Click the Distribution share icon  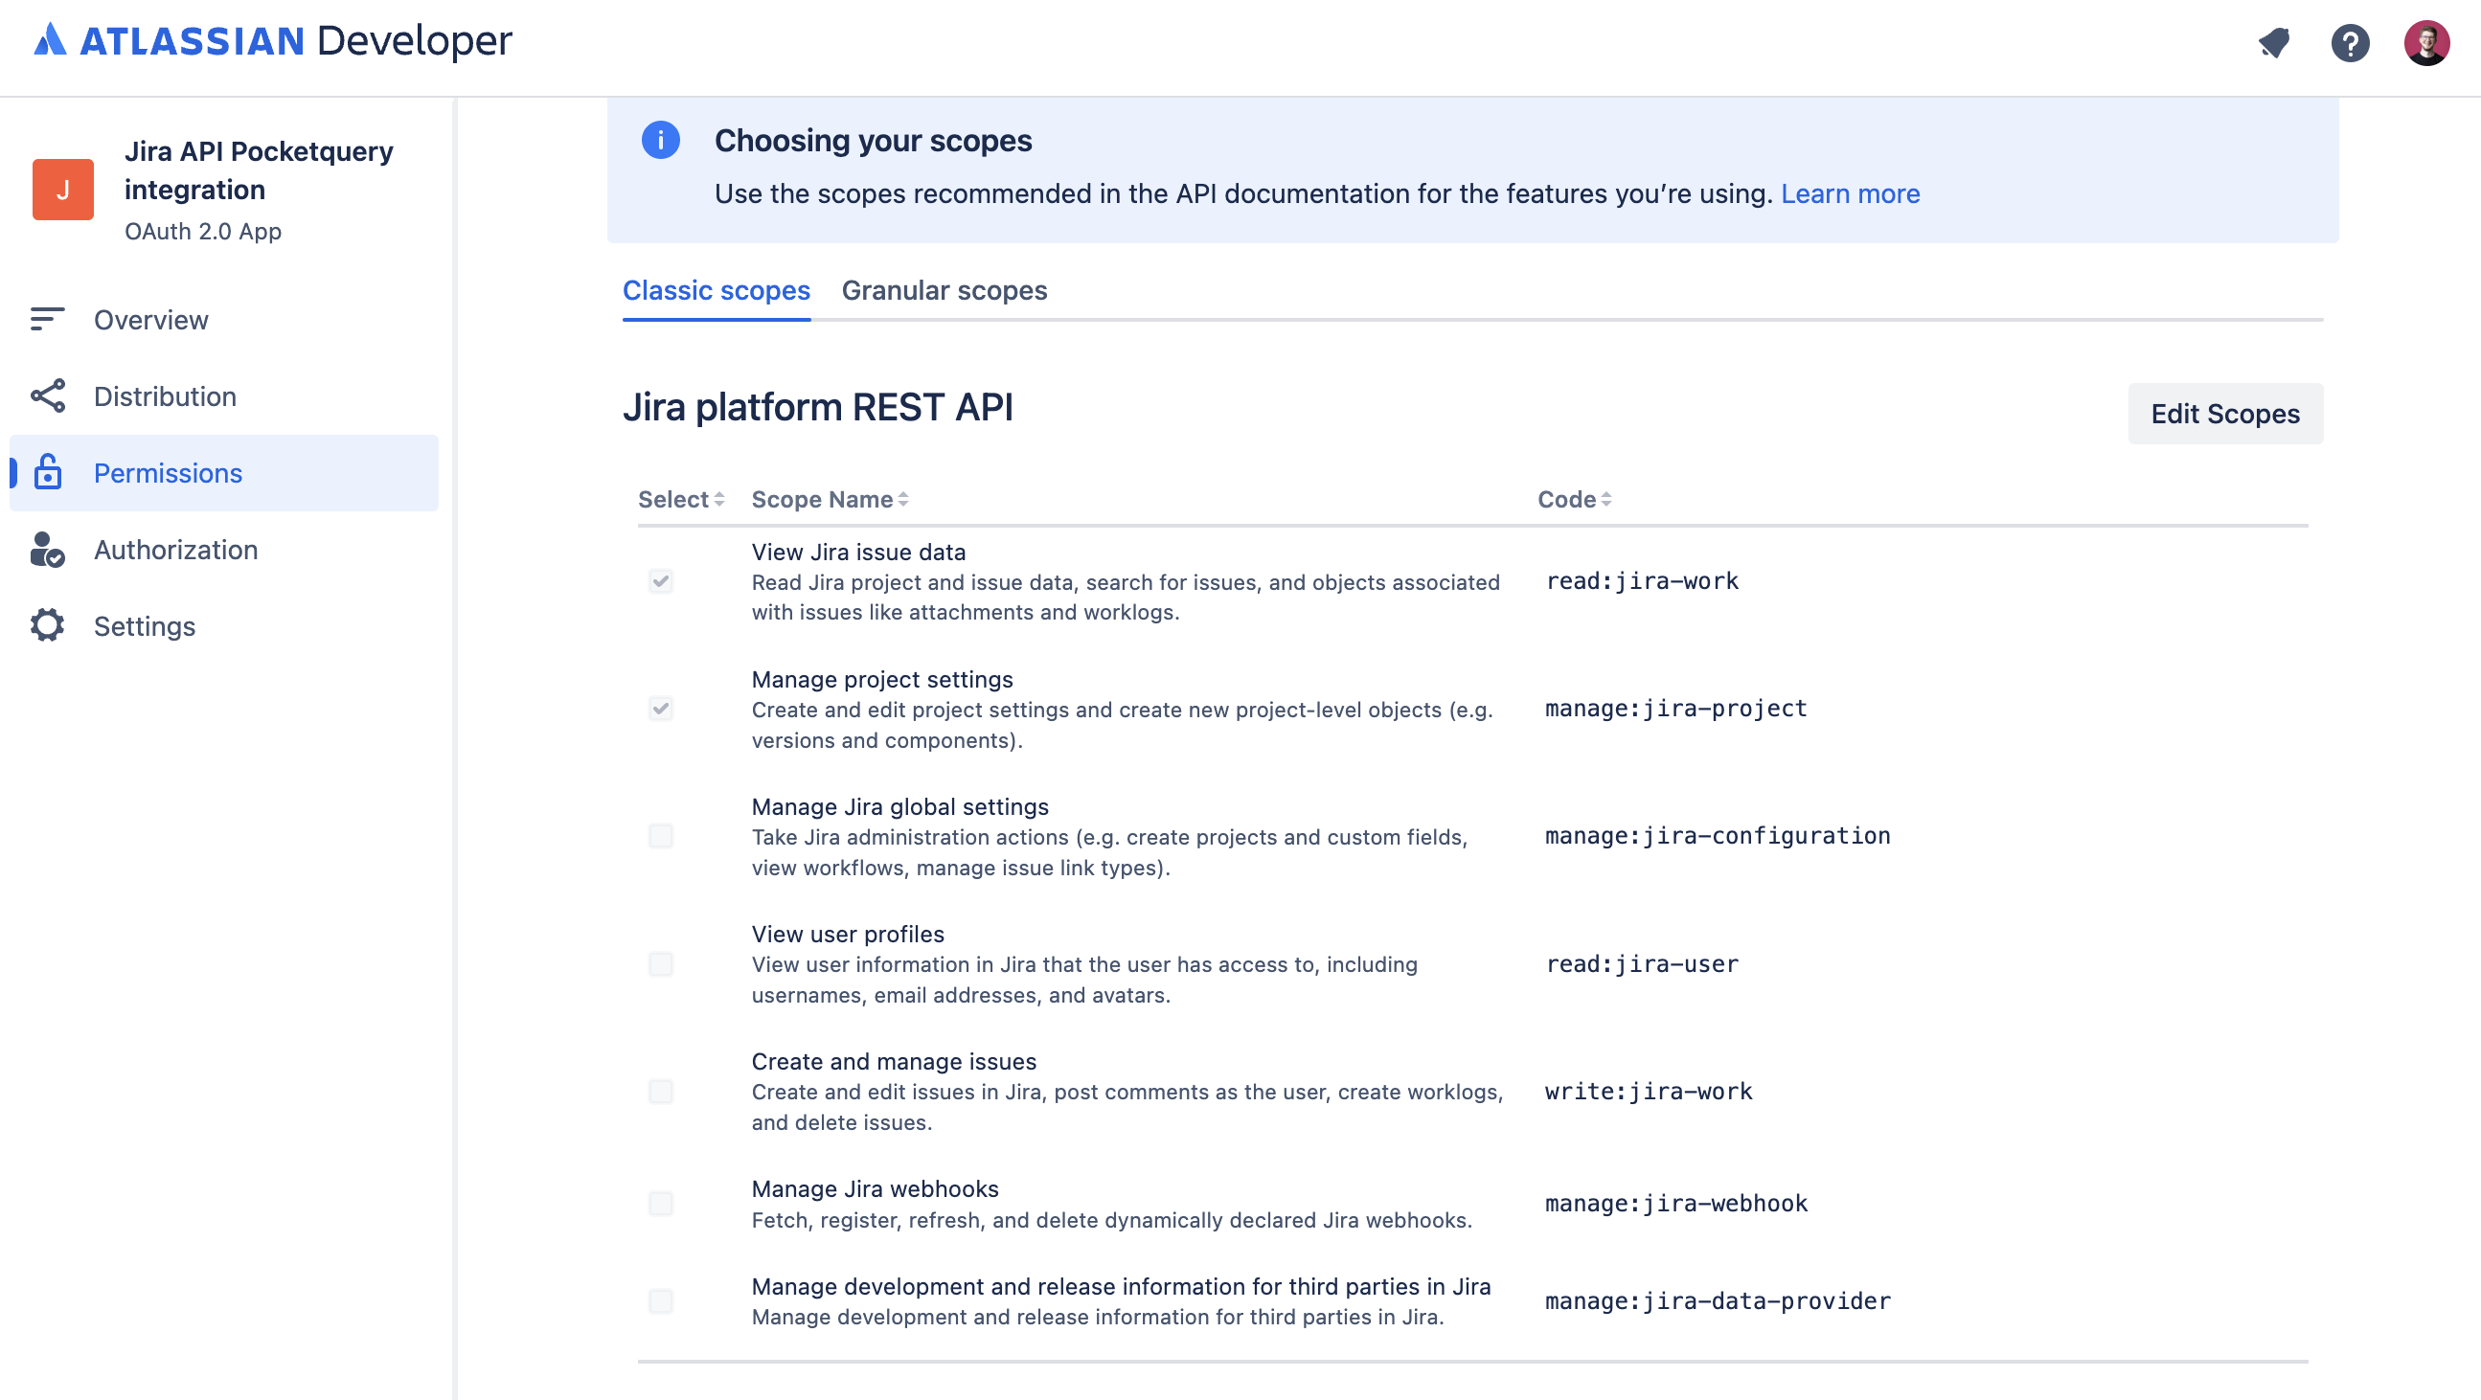(x=46, y=395)
